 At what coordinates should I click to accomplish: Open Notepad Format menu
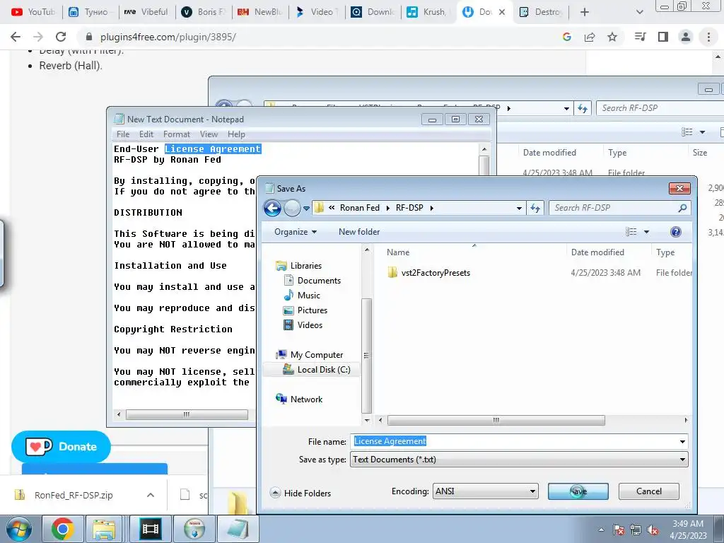point(176,134)
